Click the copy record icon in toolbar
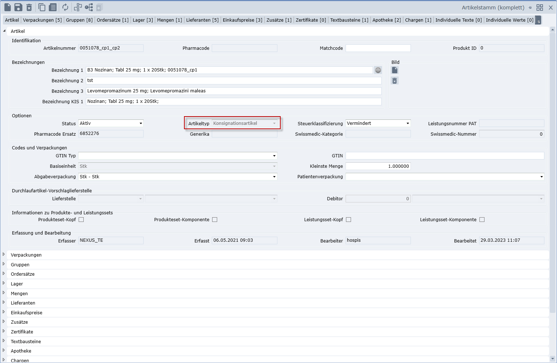Image resolution: width=557 pixels, height=363 pixels. pos(42,7)
